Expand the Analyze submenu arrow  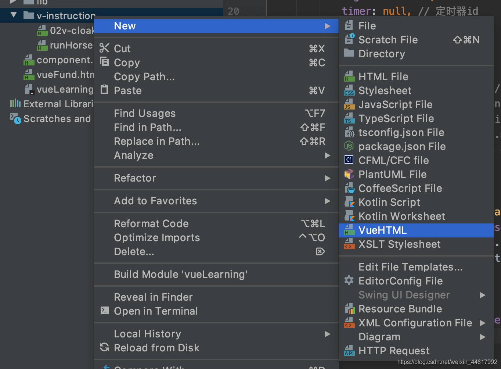327,155
